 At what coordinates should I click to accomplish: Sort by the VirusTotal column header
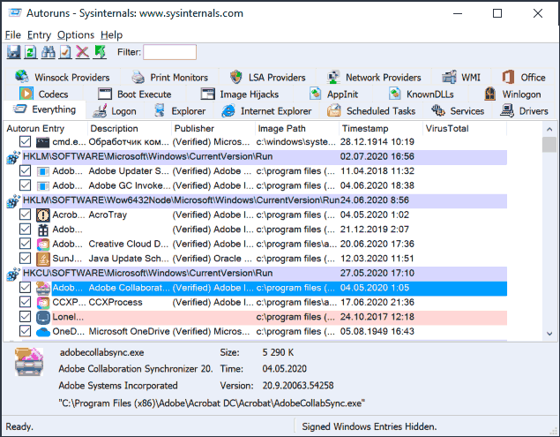pyautogui.click(x=464, y=128)
